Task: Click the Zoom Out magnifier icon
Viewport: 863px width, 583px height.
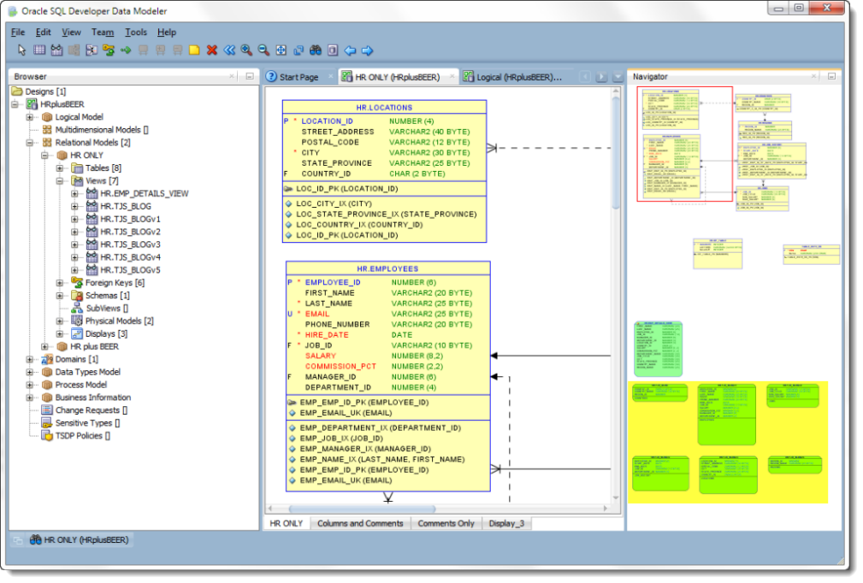Action: [x=264, y=50]
